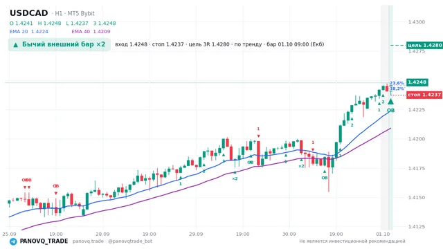Click the USDCAD symbol title

coord(29,13)
